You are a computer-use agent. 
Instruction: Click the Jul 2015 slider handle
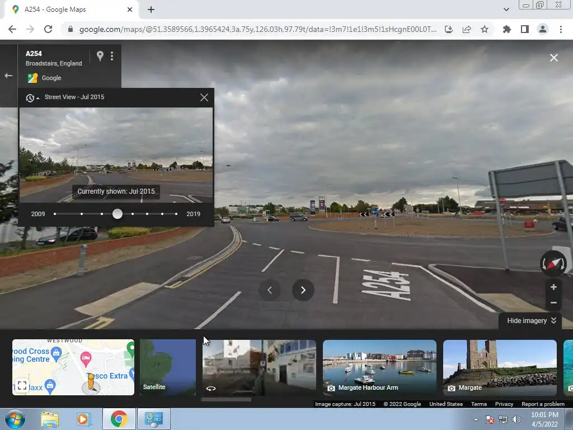point(118,214)
